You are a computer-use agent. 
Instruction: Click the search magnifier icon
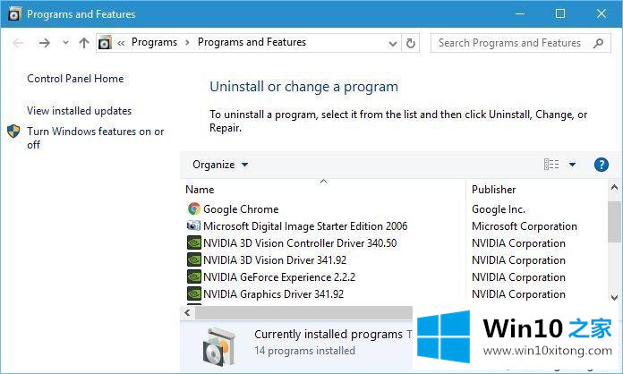pyautogui.click(x=598, y=43)
